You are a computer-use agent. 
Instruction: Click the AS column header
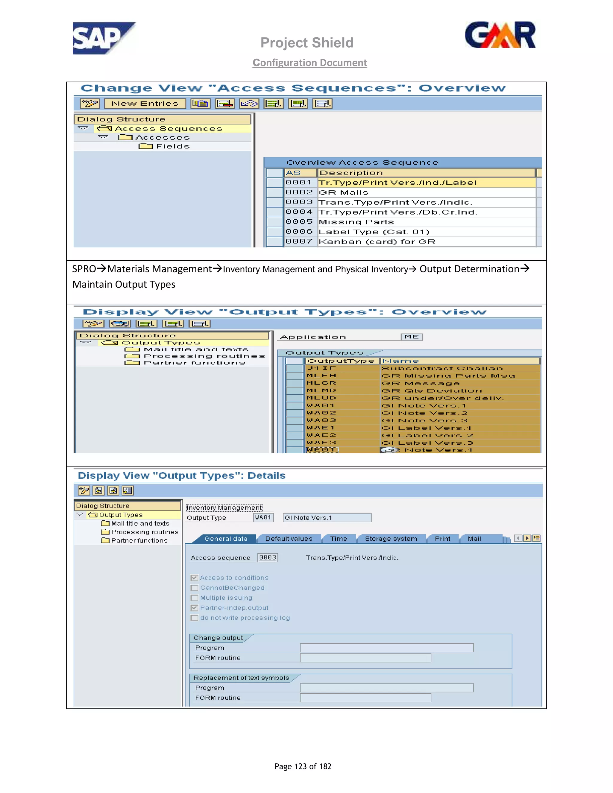(300, 173)
